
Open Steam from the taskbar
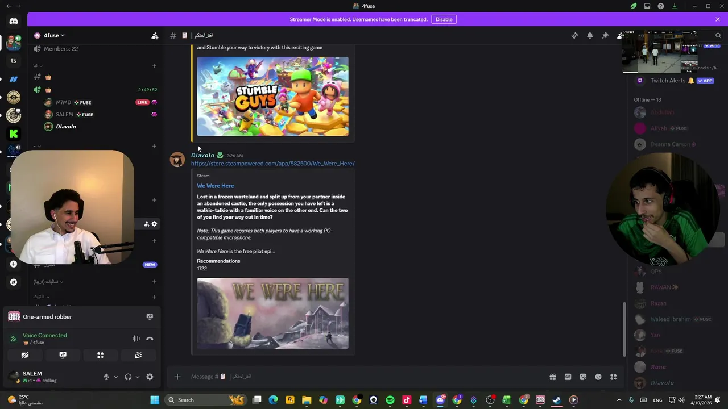[557, 400]
